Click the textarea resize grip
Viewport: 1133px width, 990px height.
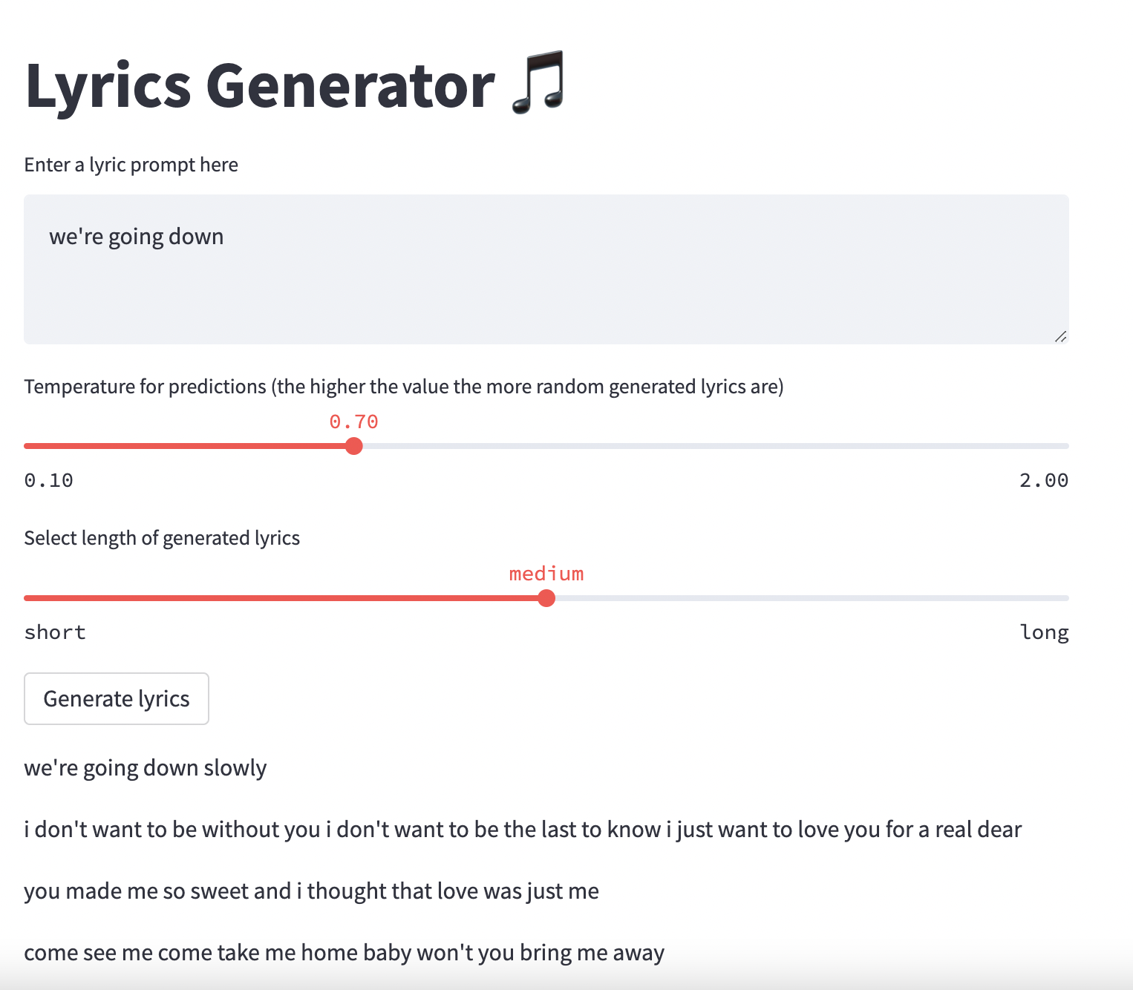(1061, 335)
